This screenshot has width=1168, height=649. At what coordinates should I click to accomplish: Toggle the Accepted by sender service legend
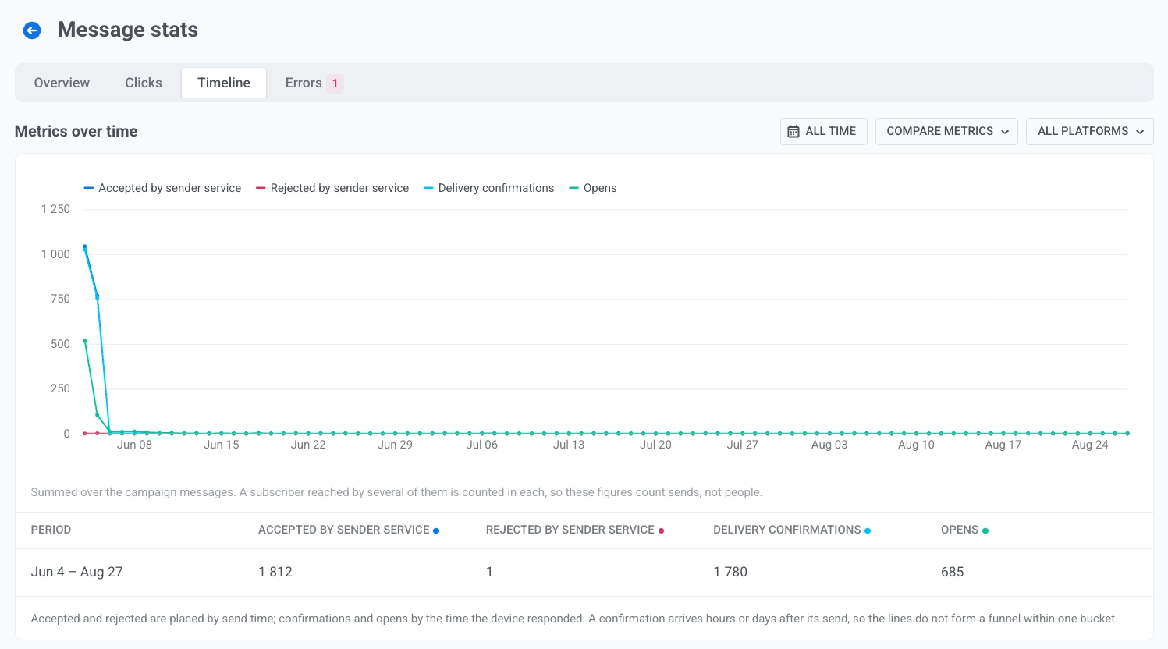162,188
